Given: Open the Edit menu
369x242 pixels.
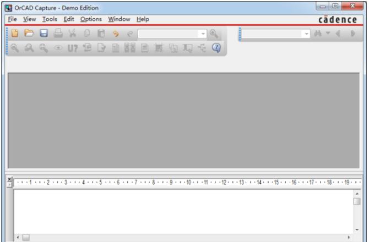Looking at the screenshot, I should [x=69, y=19].
